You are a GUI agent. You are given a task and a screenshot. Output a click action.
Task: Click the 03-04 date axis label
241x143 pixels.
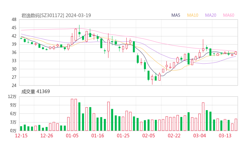coord(200,136)
